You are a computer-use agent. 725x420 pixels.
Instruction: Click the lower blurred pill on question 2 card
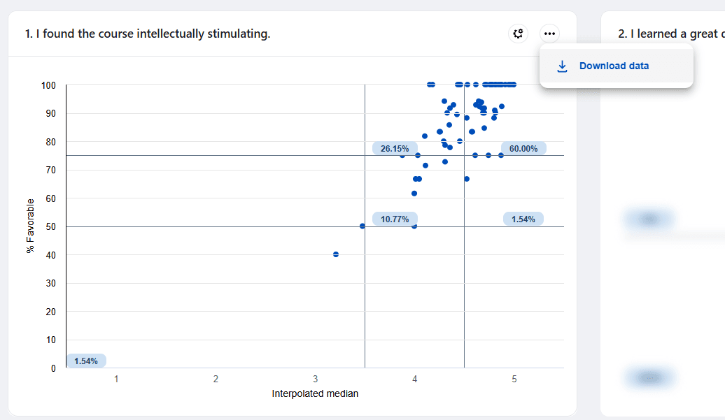tap(649, 377)
